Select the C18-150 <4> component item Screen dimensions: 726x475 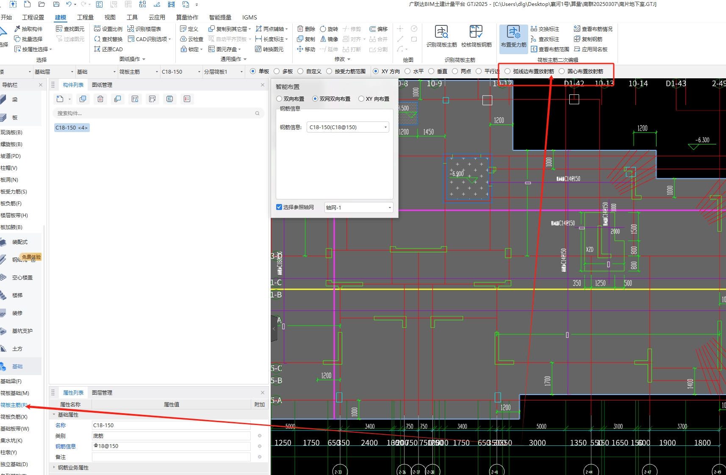[72, 127]
